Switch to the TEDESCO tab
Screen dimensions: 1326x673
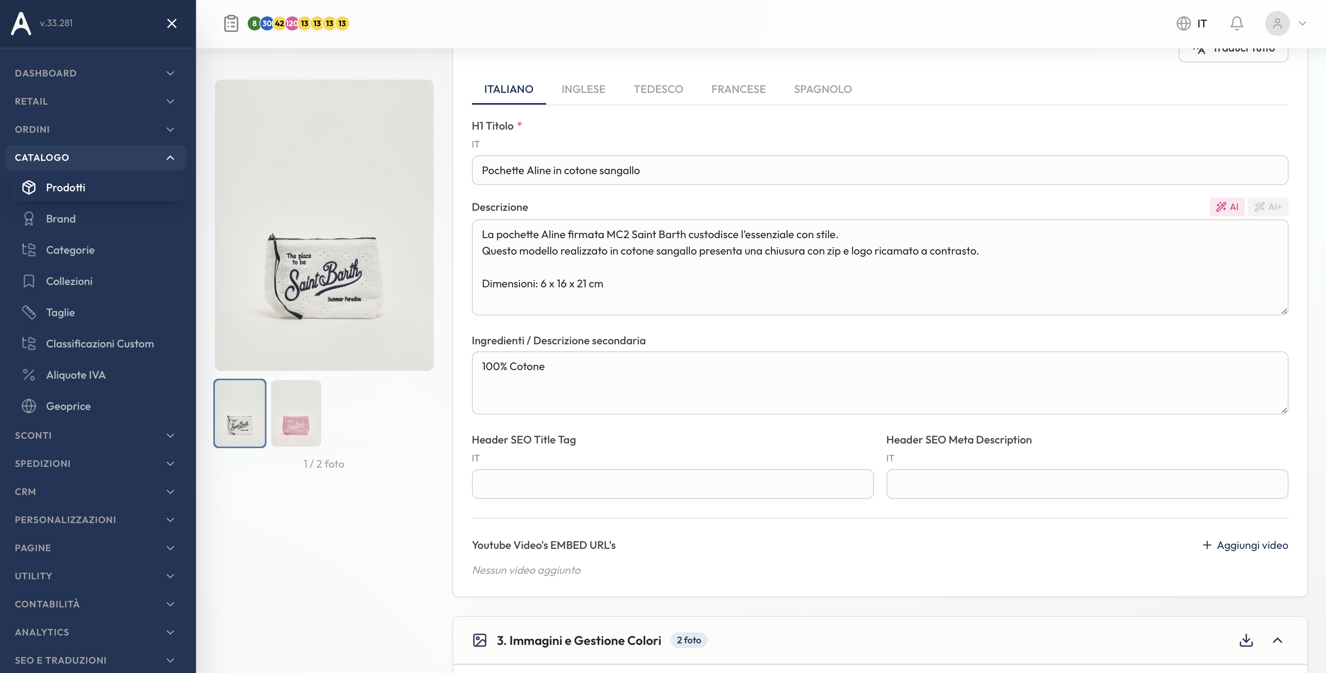[658, 89]
